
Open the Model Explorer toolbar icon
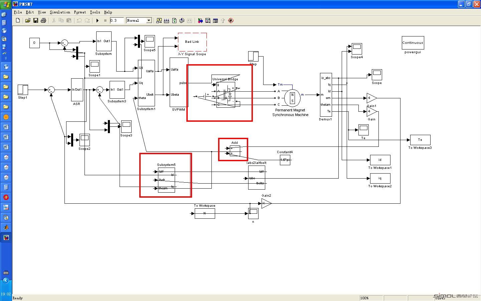point(208,20)
